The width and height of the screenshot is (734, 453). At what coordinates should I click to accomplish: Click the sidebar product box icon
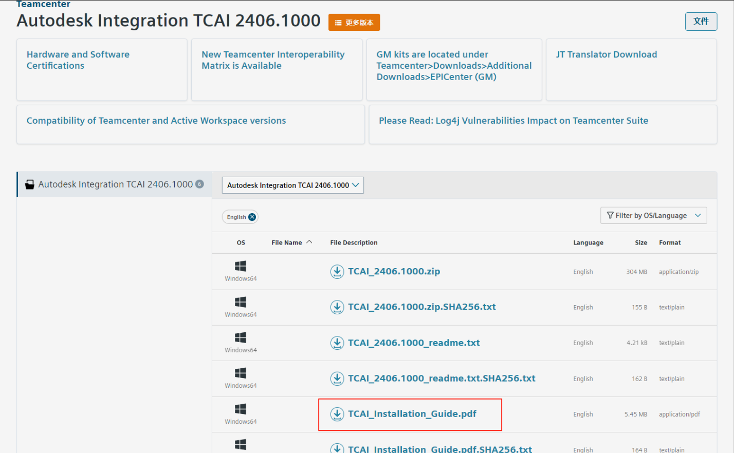30,184
